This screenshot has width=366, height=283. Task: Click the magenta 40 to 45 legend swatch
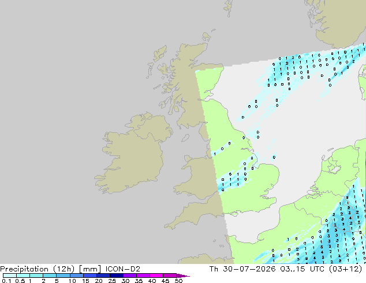pos(156,275)
